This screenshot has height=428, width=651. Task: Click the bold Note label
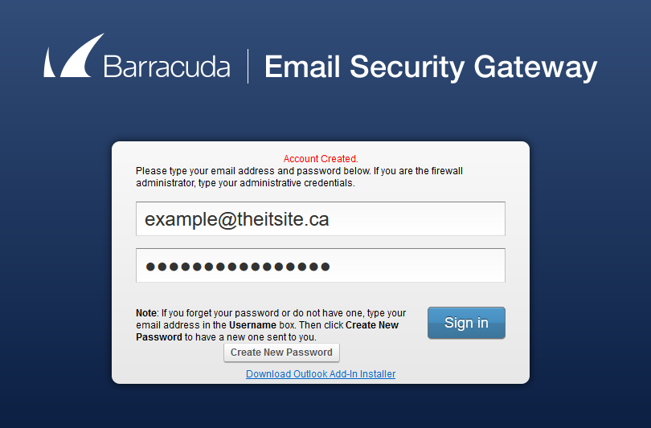tap(146, 313)
